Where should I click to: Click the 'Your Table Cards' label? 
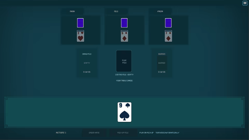(x=124, y=81)
